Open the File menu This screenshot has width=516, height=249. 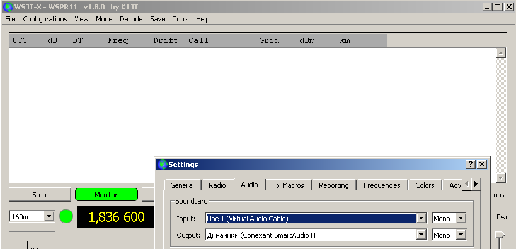tap(10, 19)
